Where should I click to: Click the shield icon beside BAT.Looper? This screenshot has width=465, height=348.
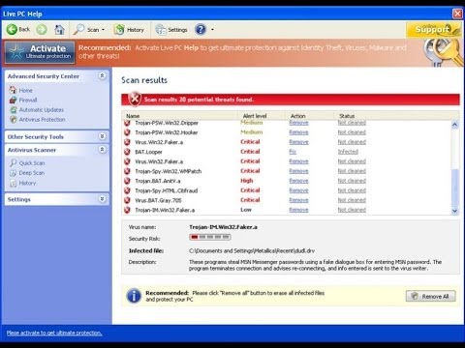[127, 152]
